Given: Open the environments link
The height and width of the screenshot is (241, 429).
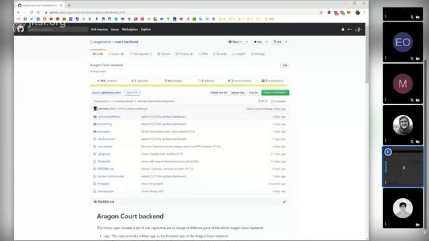Looking at the screenshot, I should pyautogui.click(x=239, y=81).
